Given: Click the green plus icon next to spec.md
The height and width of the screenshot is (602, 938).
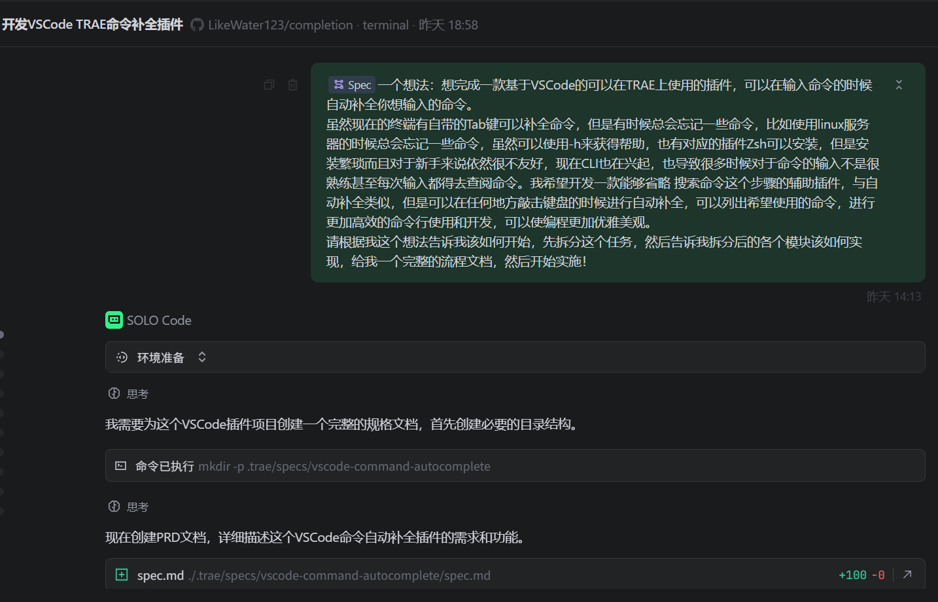Looking at the screenshot, I should point(122,575).
